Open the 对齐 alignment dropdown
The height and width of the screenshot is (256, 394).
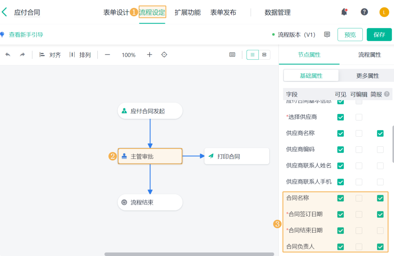pos(50,55)
